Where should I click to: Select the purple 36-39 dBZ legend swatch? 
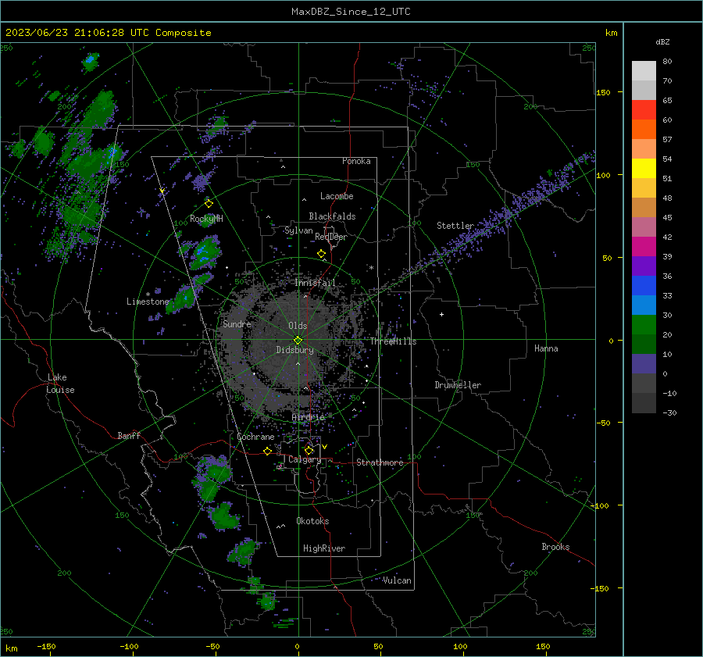pos(644,266)
